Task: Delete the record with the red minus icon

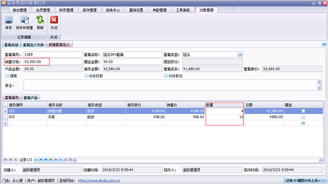Action: coord(56,160)
